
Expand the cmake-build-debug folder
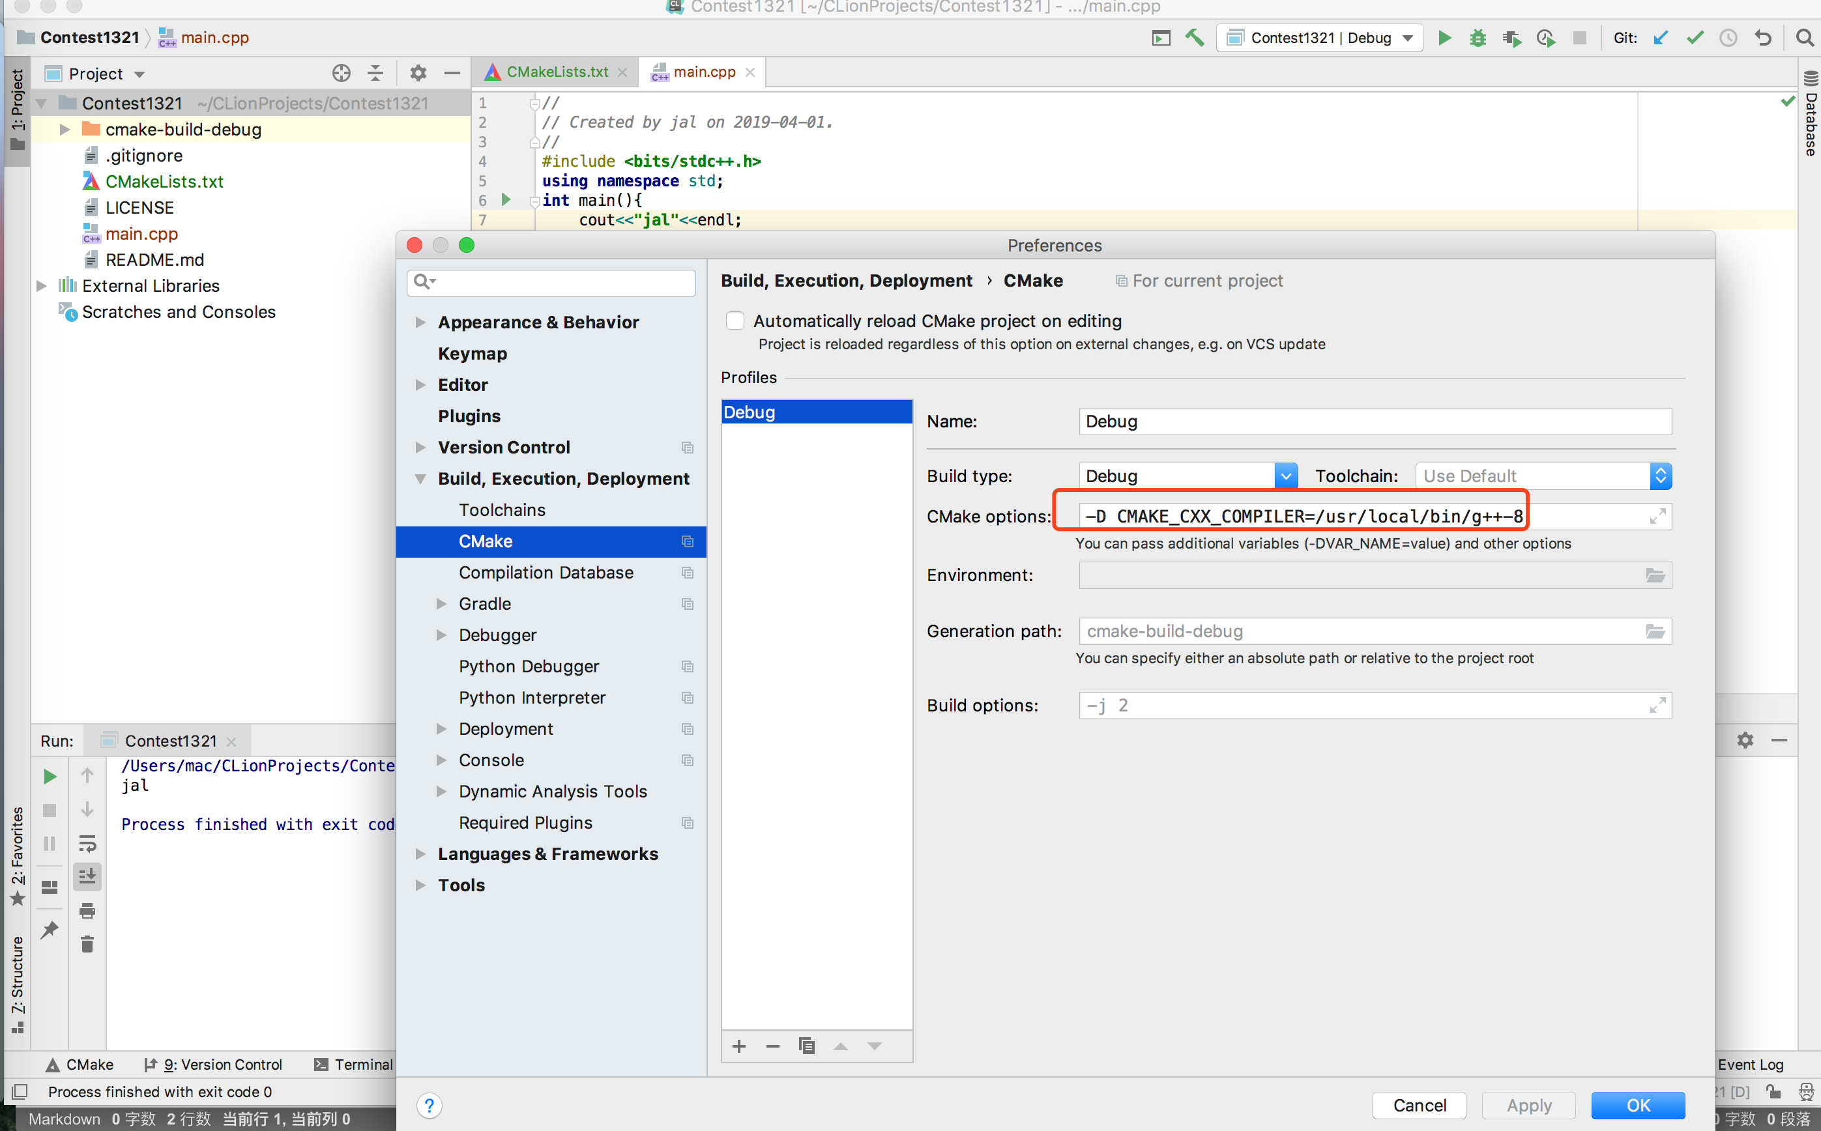coord(65,130)
